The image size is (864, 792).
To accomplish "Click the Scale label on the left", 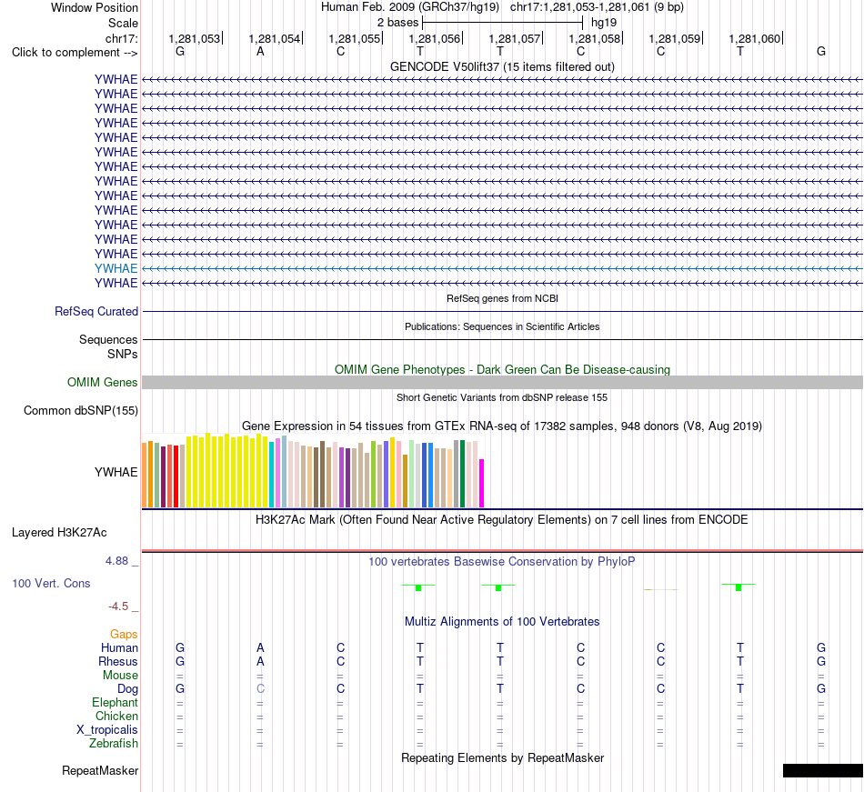I will (x=124, y=23).
